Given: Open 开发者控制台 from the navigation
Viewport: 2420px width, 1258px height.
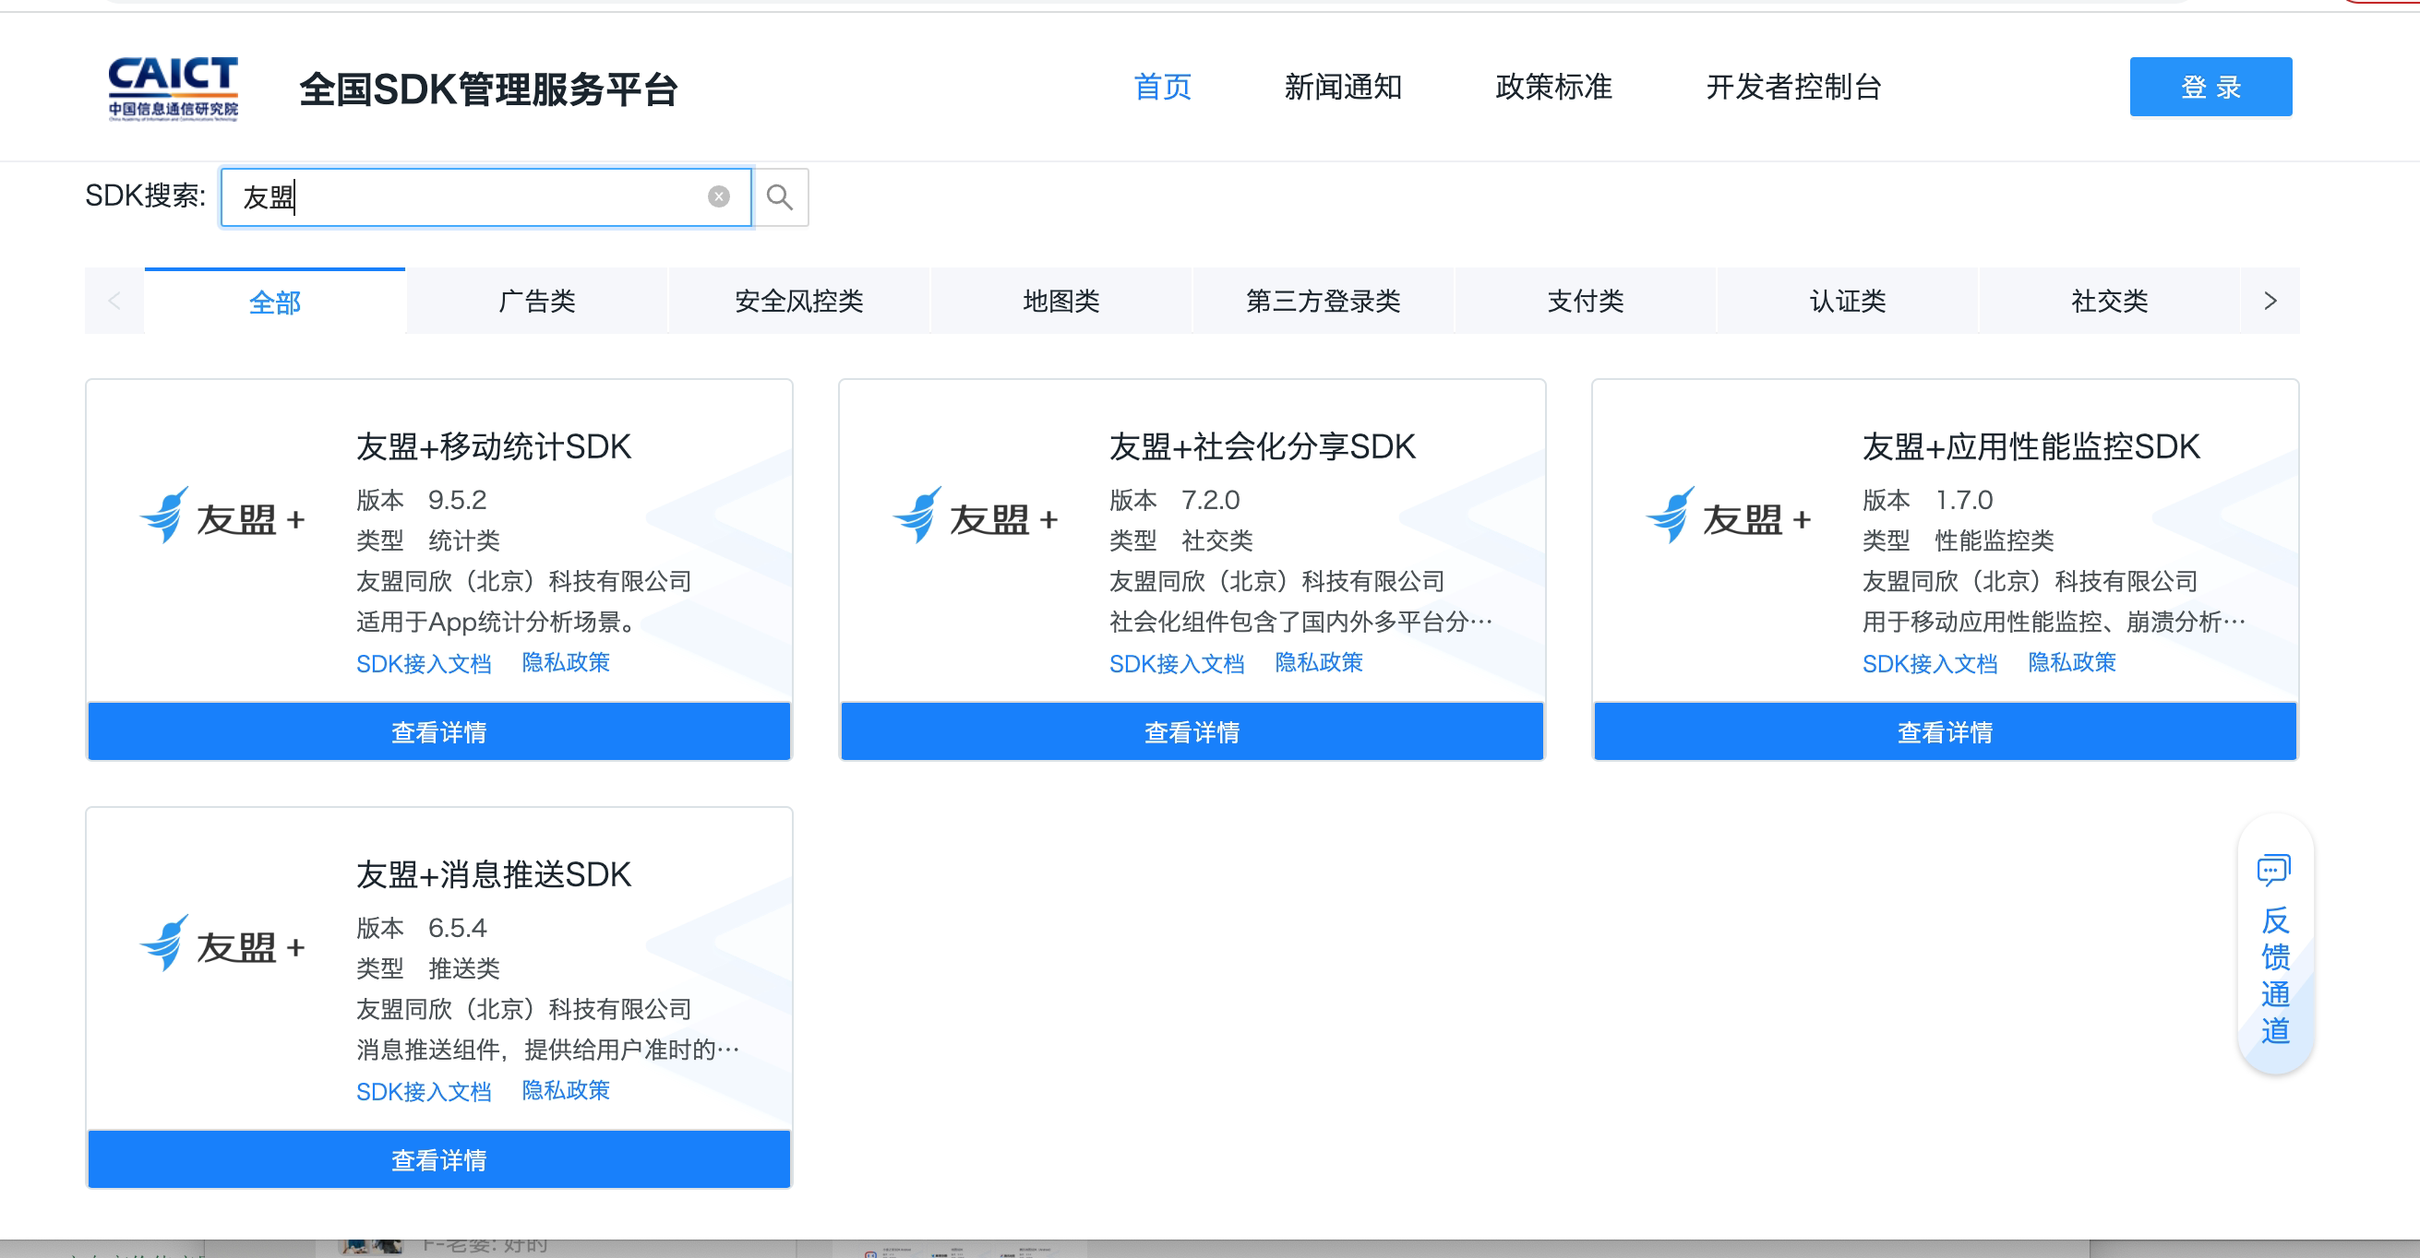Looking at the screenshot, I should (x=1793, y=88).
